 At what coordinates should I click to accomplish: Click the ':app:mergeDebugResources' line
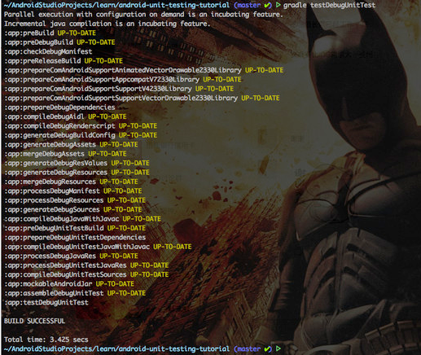click(x=71, y=182)
